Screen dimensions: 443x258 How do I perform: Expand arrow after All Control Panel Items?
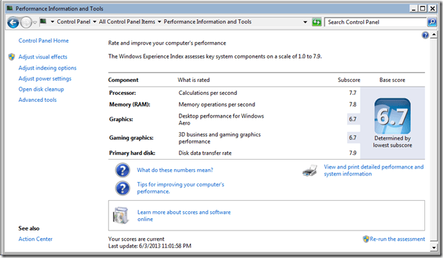160,22
